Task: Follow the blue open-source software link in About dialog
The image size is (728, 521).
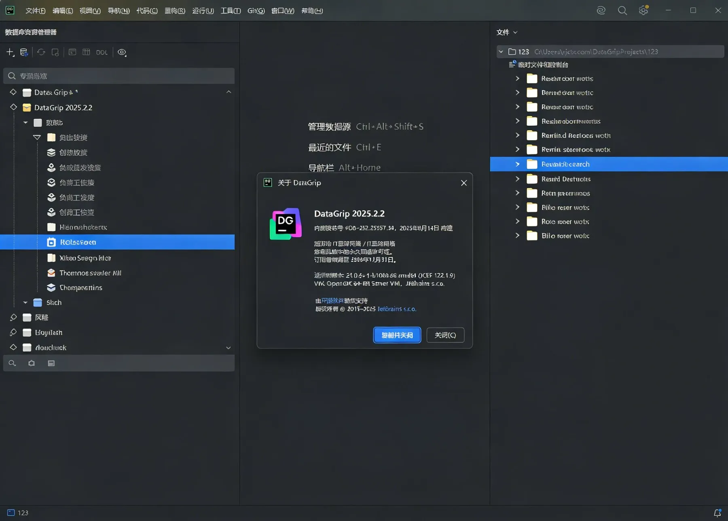Action: [332, 300]
